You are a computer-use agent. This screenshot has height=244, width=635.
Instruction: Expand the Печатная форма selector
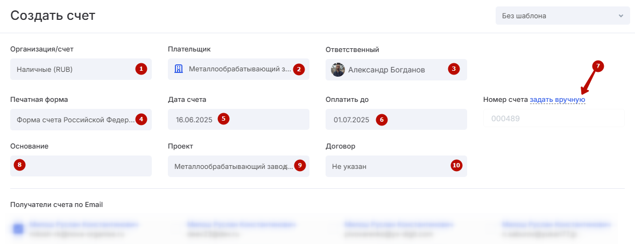tap(73, 120)
